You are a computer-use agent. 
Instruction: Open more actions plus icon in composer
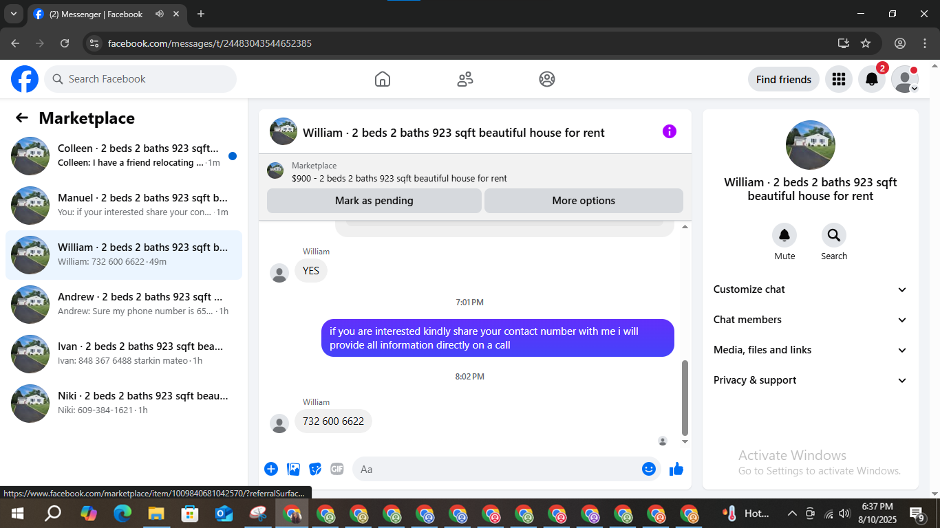[271, 469]
